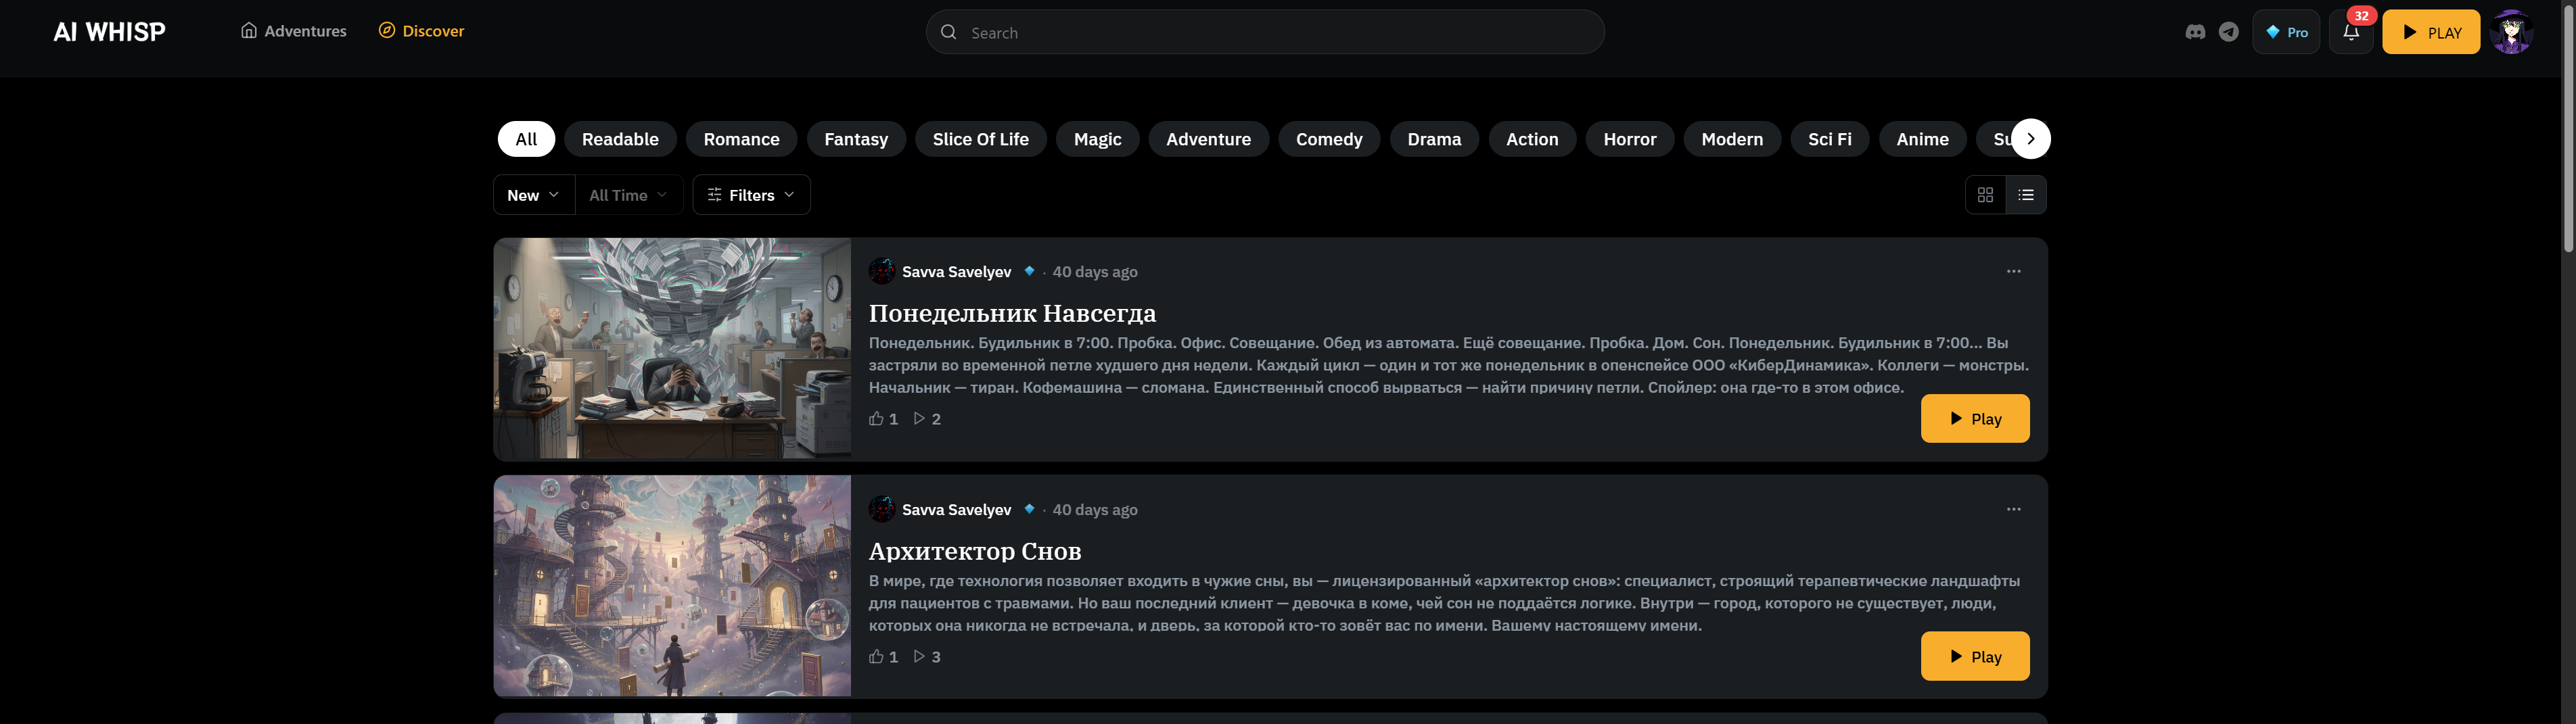Go to the Adventures tab
This screenshot has width=2576, height=724.
click(x=294, y=31)
